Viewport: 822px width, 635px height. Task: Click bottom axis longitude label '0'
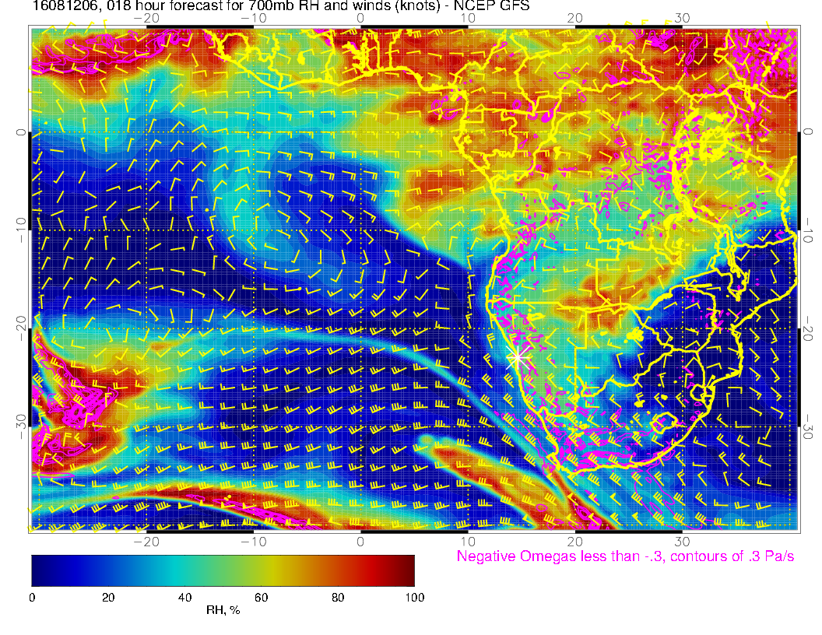tap(360, 542)
